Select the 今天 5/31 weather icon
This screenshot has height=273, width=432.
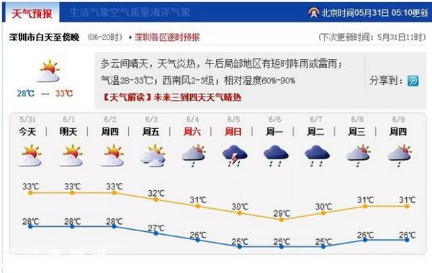[x=30, y=156]
